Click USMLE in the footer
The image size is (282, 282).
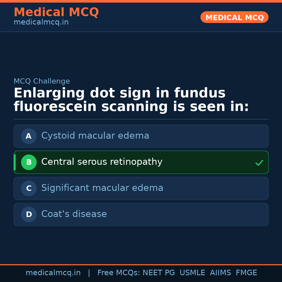click(x=192, y=273)
